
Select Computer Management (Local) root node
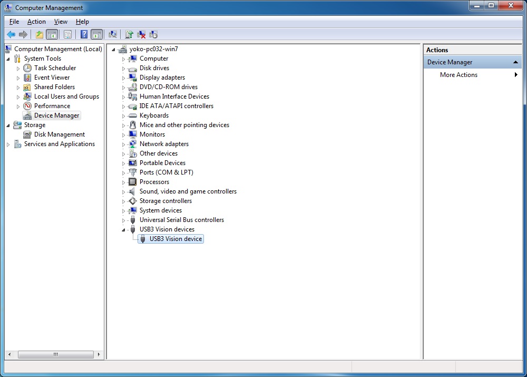coord(58,49)
